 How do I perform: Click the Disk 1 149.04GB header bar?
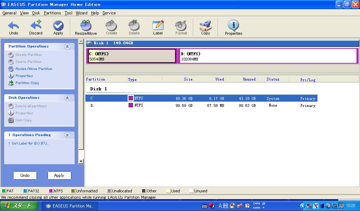click(222, 43)
